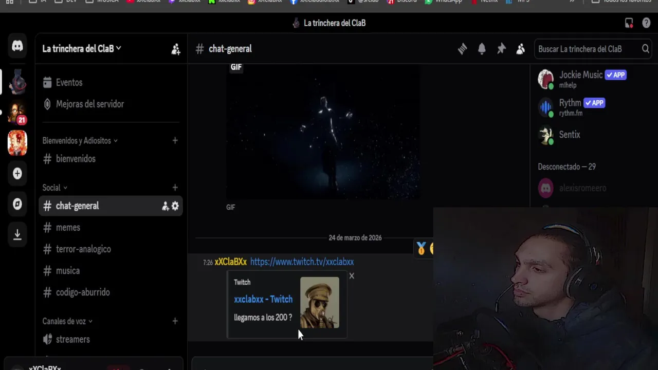
Task: Click the medal reaction emoji on the message
Action: (x=422, y=249)
